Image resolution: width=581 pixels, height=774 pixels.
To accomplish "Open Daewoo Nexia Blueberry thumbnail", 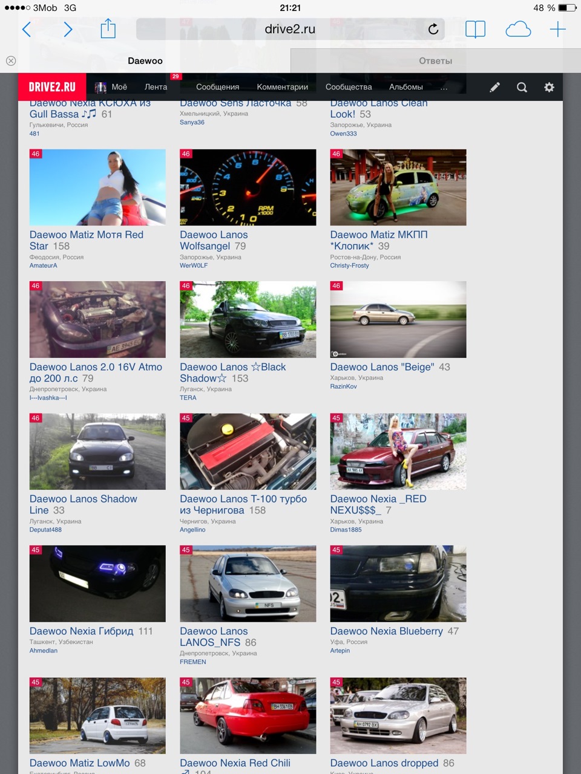I will tap(398, 584).
